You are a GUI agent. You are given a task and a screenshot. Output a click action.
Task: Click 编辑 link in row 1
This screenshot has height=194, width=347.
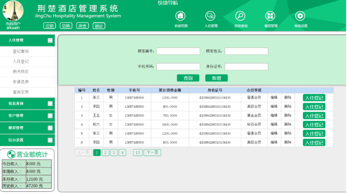click(x=274, y=98)
